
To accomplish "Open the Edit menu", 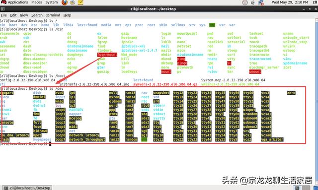I will (x=13, y=15).
